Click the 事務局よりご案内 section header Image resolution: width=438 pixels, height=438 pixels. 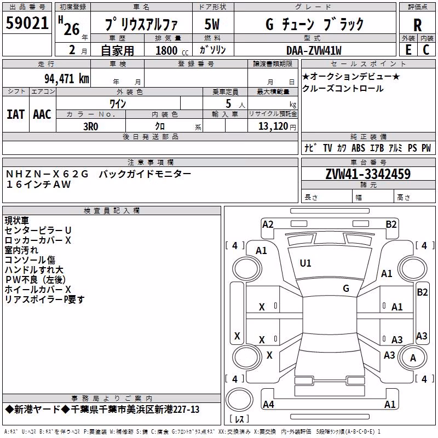click(x=112, y=399)
